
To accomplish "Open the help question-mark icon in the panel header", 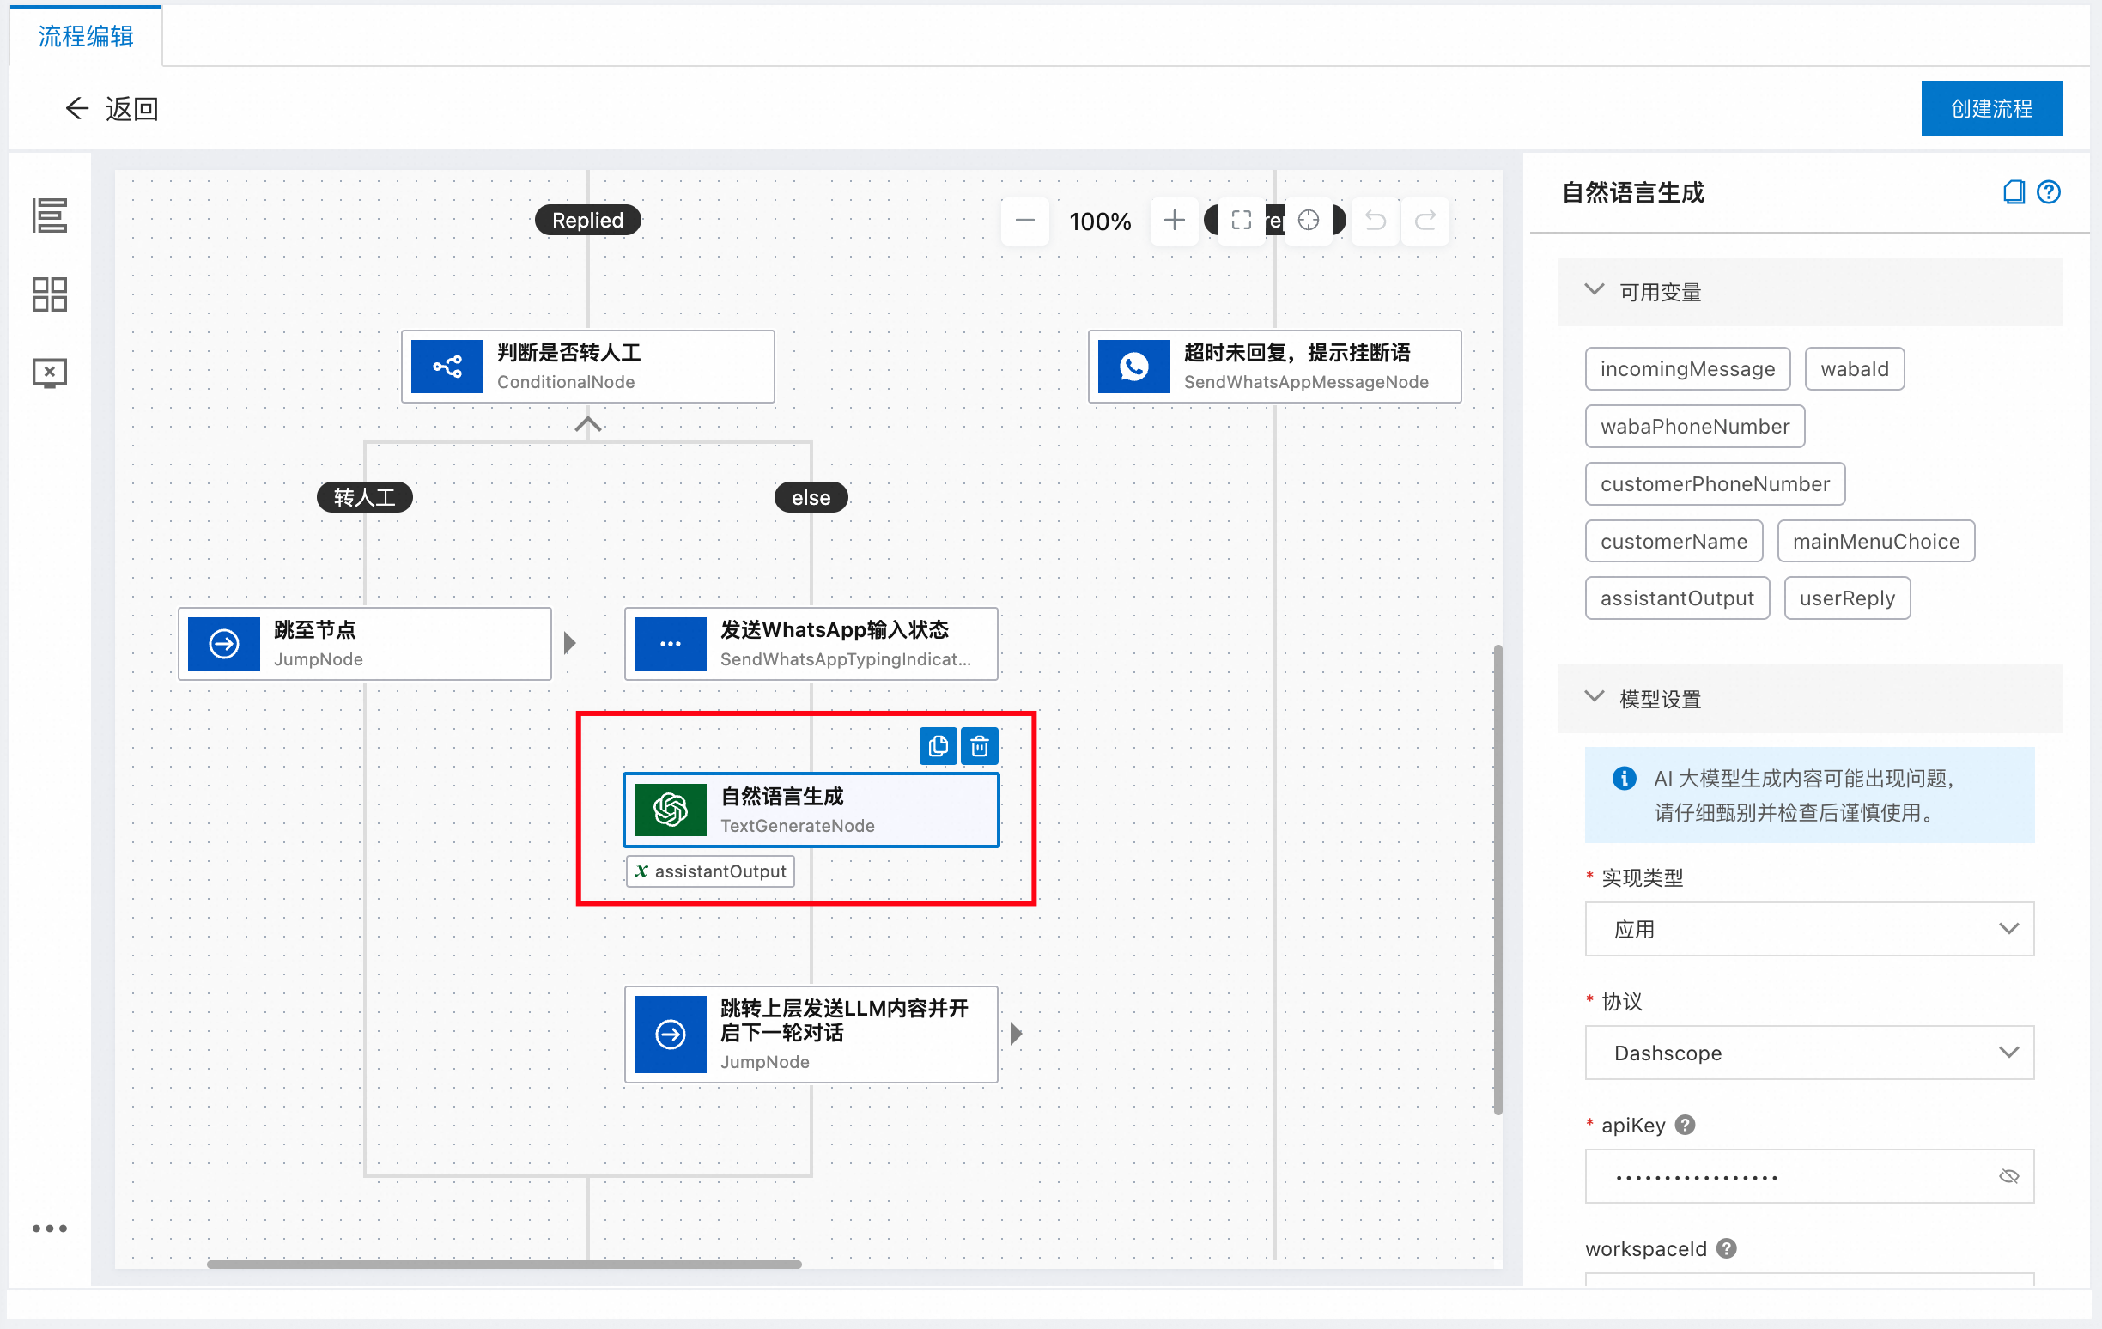I will pyautogui.click(x=2048, y=192).
